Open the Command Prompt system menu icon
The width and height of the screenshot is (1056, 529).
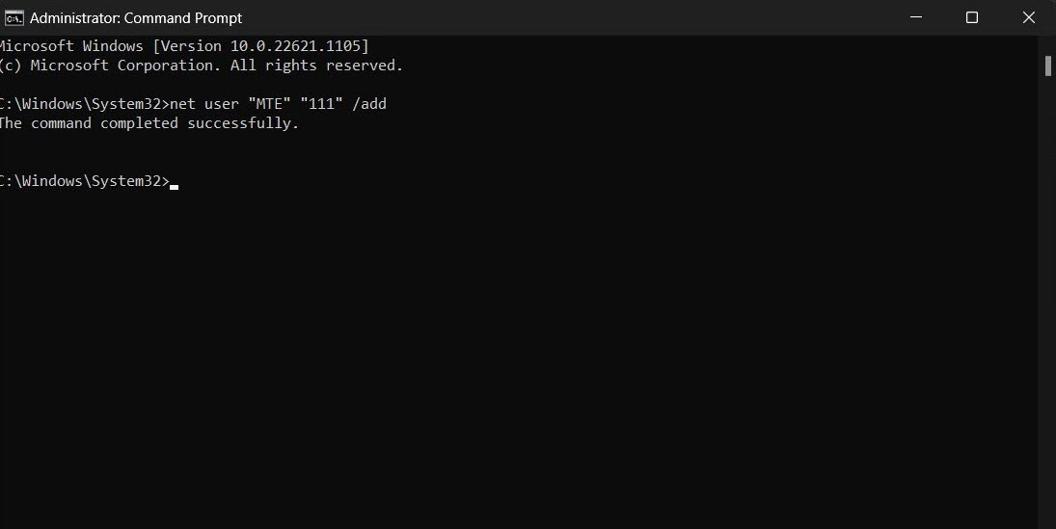coord(14,18)
